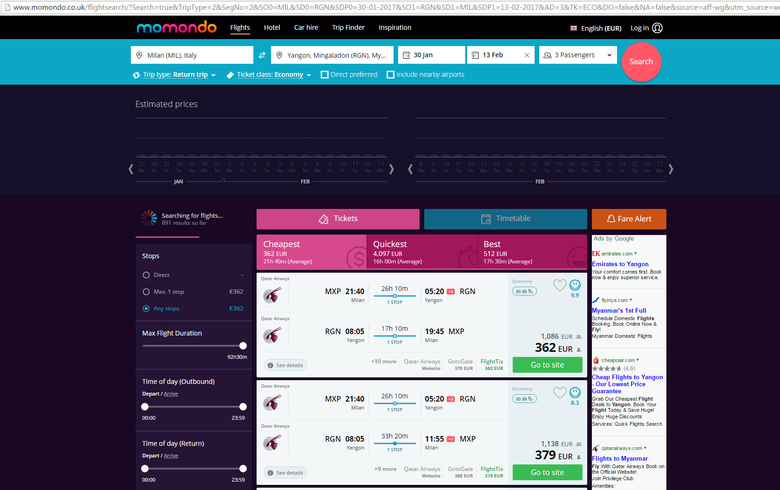Click the Qatar Airways logo for the RGN 08:05 17h 10m return flight
This screenshot has width=780, height=490.
point(272,335)
